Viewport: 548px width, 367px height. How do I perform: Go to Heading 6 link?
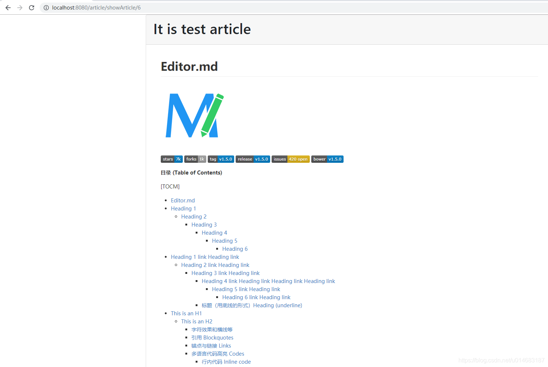click(x=235, y=249)
